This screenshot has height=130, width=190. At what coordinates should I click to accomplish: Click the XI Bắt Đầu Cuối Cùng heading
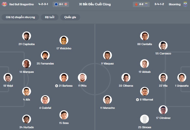(95, 4)
